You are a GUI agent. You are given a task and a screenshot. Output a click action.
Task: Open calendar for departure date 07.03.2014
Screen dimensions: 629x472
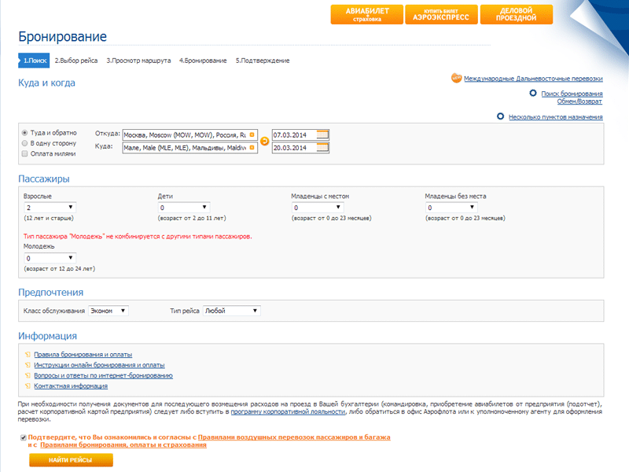point(322,135)
